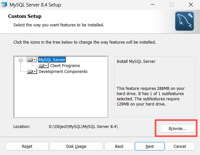The width and height of the screenshot is (200, 155).
Task: Click the MySQL installer icon in title bar
Action: tap(4, 5)
